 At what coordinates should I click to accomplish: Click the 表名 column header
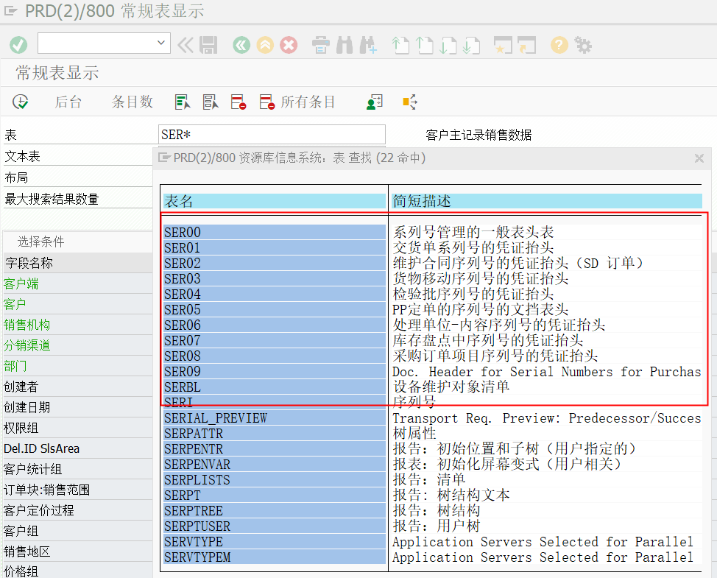275,201
